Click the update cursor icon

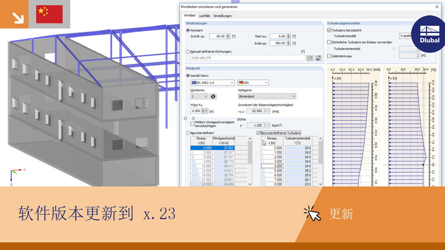pyautogui.click(x=312, y=214)
